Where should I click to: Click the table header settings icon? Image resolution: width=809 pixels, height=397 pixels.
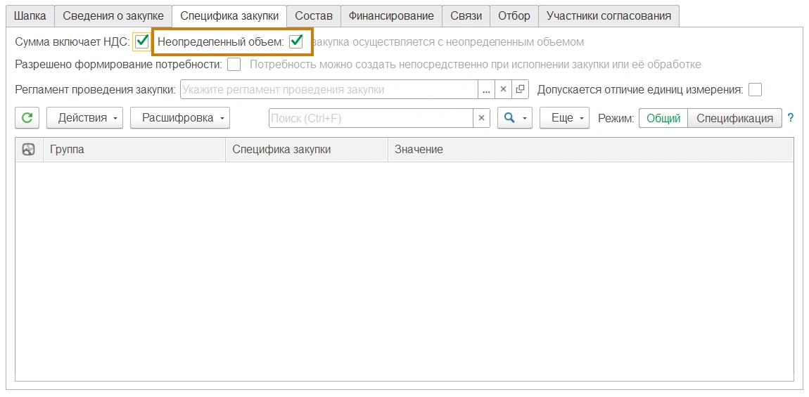[x=29, y=150]
